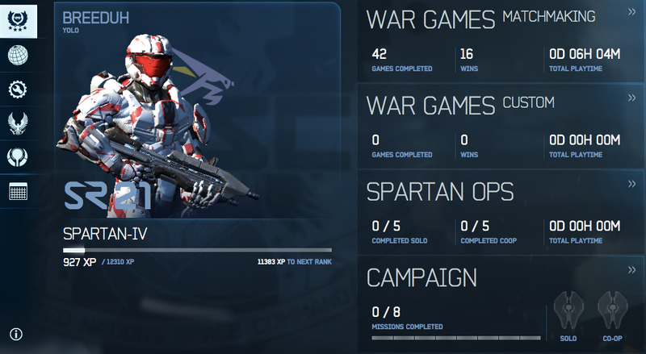The image size is (646, 354).
Task: Expand the Campaign panel arrow
Action: point(632,270)
